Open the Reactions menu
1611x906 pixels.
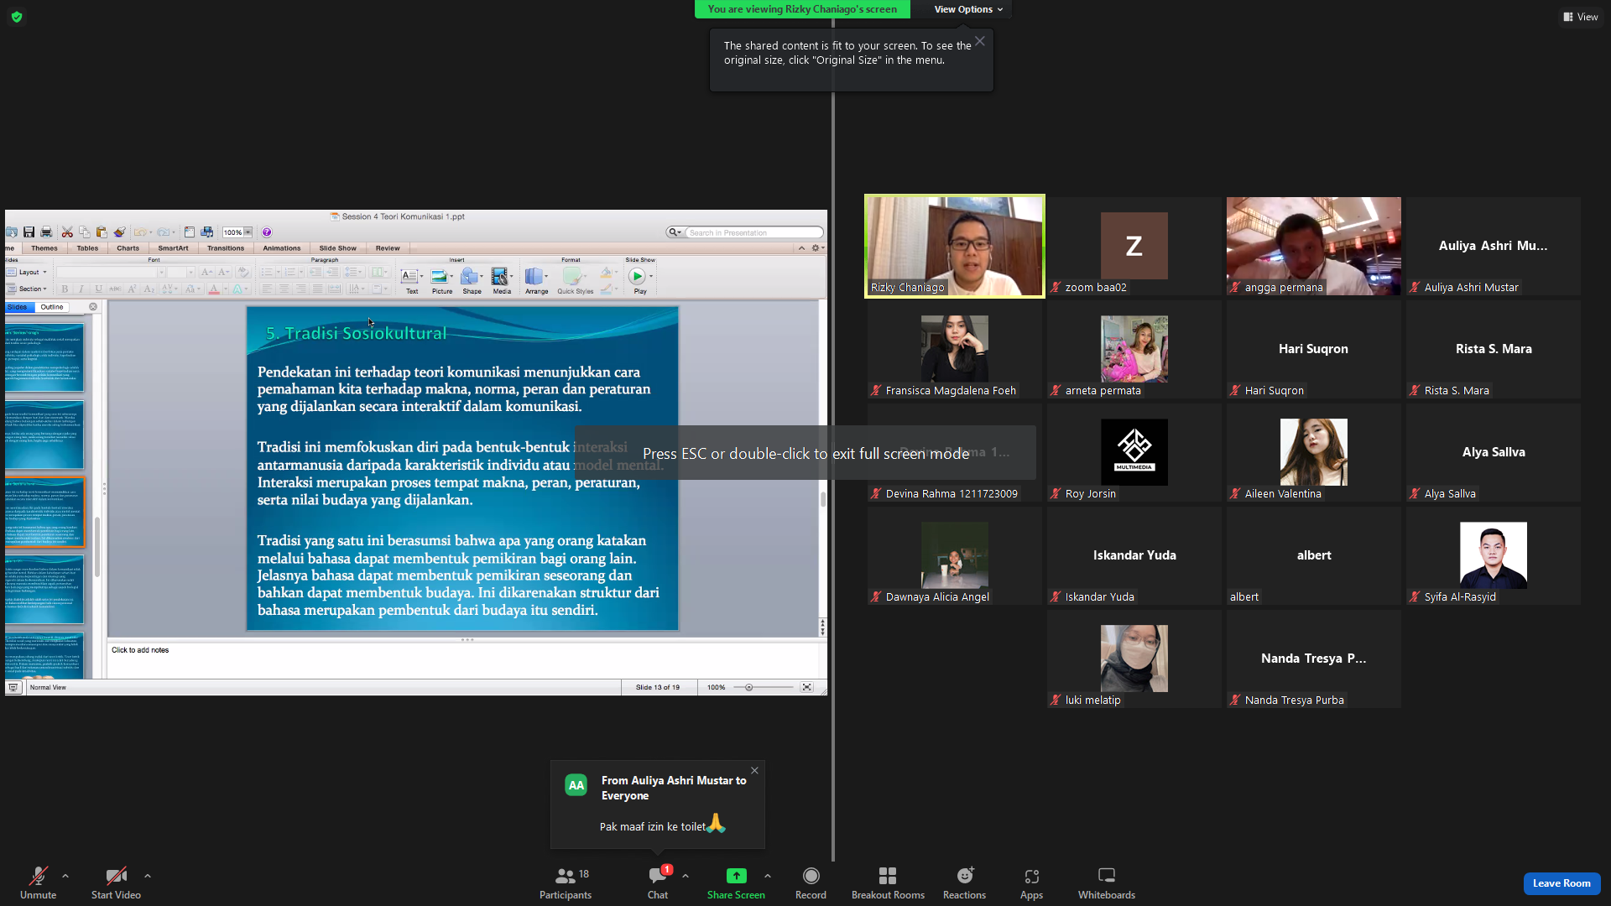964,883
